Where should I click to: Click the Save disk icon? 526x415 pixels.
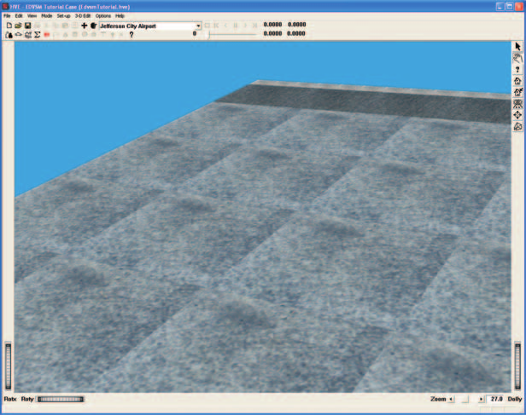click(x=28, y=26)
